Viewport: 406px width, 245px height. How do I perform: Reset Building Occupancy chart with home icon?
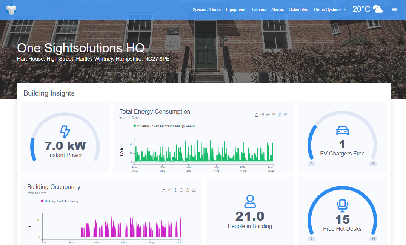tap(188, 190)
